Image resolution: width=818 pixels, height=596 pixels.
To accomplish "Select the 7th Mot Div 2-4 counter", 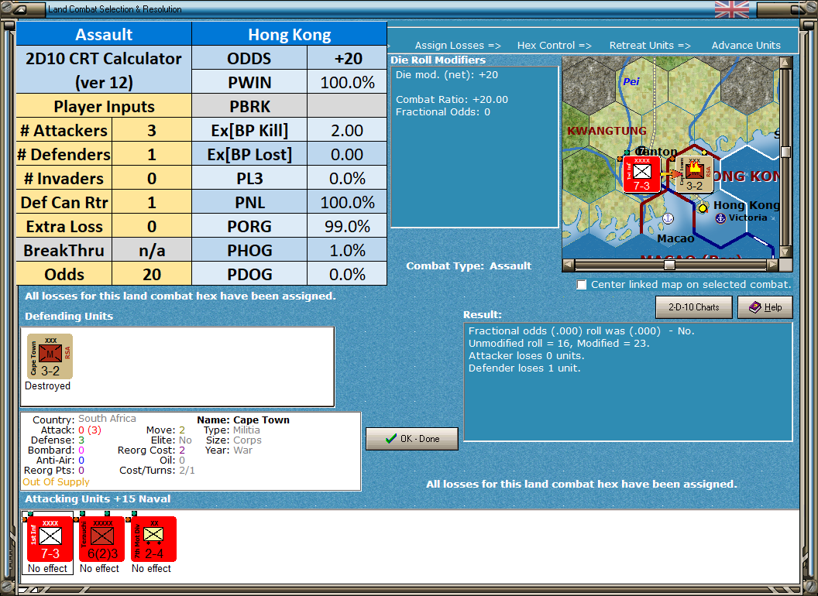I will click(152, 539).
